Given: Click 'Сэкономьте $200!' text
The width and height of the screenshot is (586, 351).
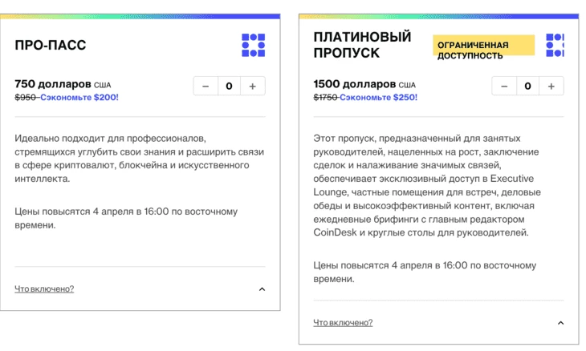Looking at the screenshot, I should (x=79, y=97).
